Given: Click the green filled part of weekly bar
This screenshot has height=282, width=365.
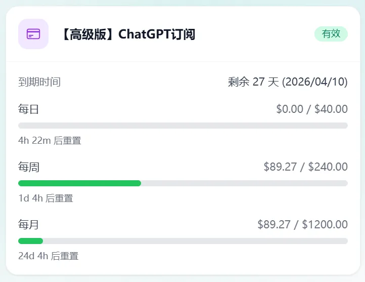Looking at the screenshot, I should [79, 183].
